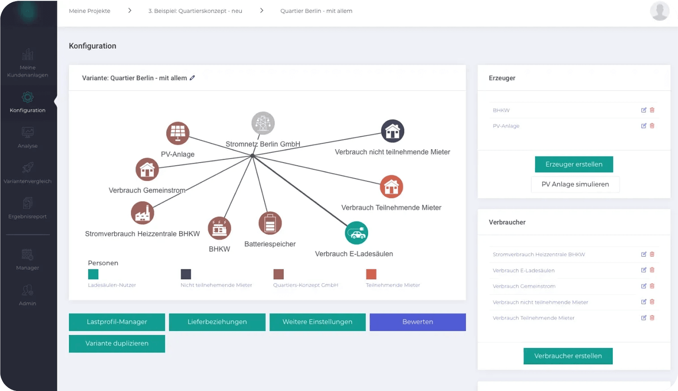Select the Stromverbrauch Heizzentrale factory icon
This screenshot has height=391, width=678.
point(142,213)
